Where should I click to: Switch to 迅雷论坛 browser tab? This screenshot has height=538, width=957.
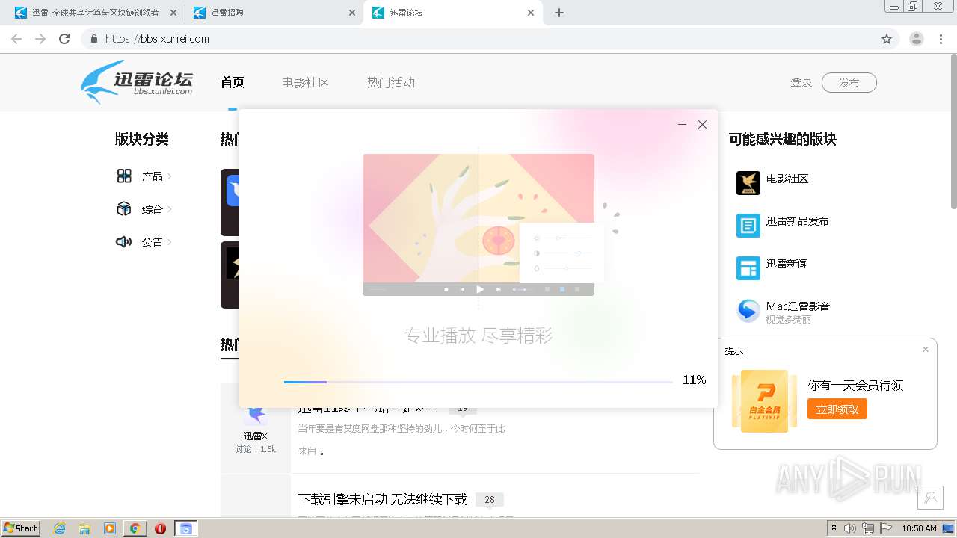[453, 13]
